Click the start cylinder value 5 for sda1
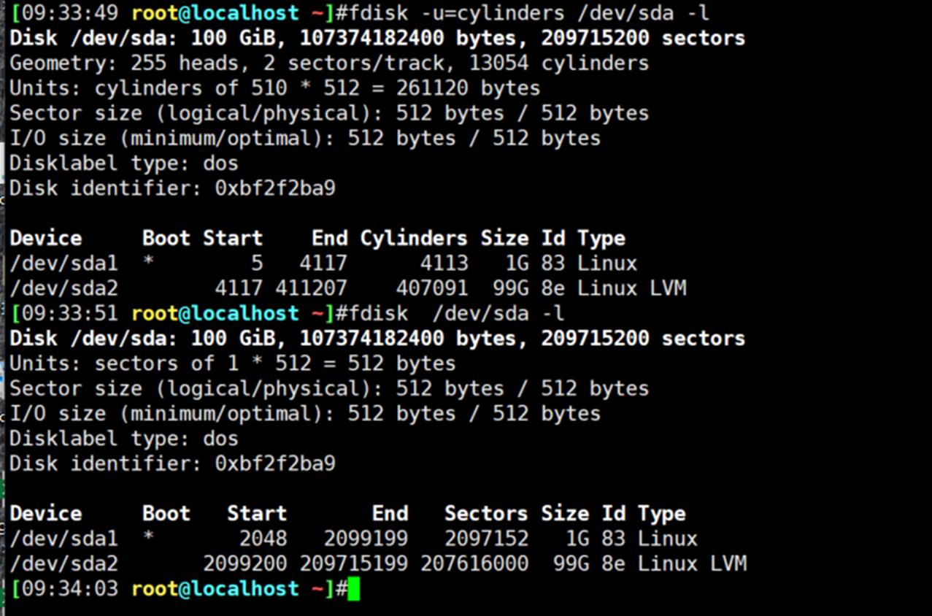This screenshot has height=616, width=932. click(256, 263)
